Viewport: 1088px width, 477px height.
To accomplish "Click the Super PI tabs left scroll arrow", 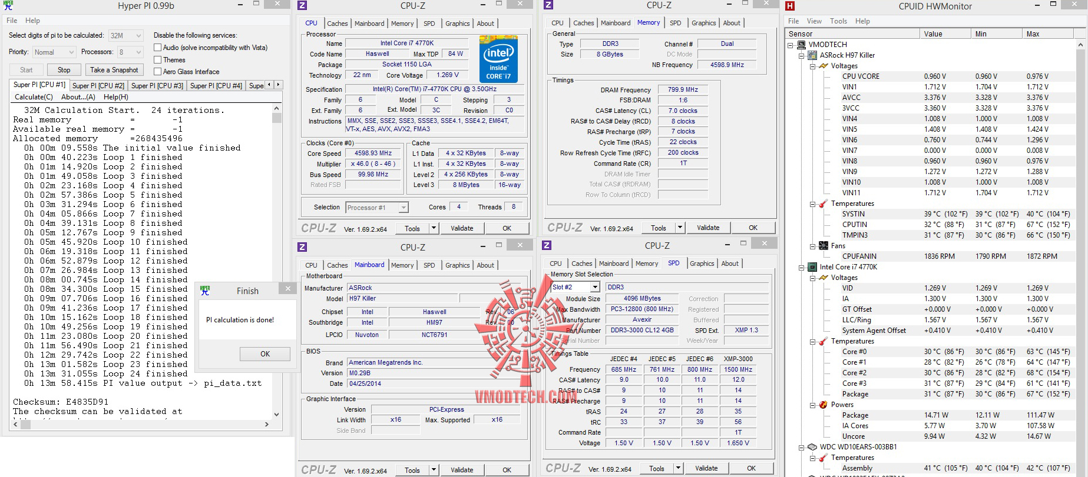I will [x=270, y=85].
